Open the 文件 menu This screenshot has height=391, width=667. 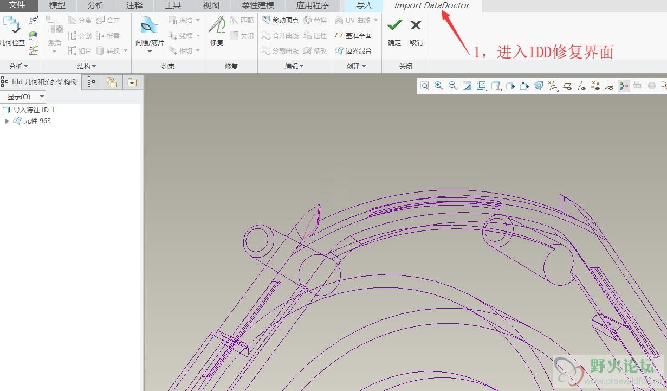point(17,5)
